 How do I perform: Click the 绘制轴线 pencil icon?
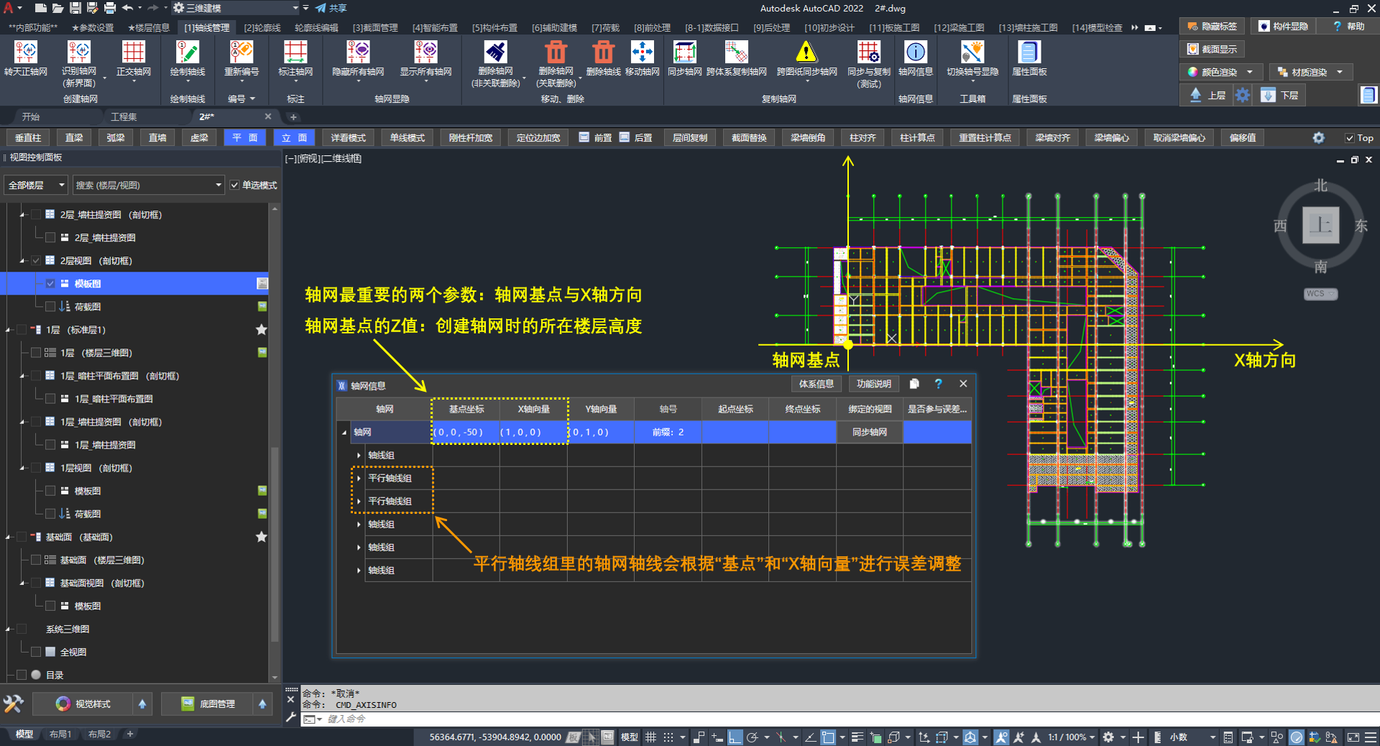187,52
